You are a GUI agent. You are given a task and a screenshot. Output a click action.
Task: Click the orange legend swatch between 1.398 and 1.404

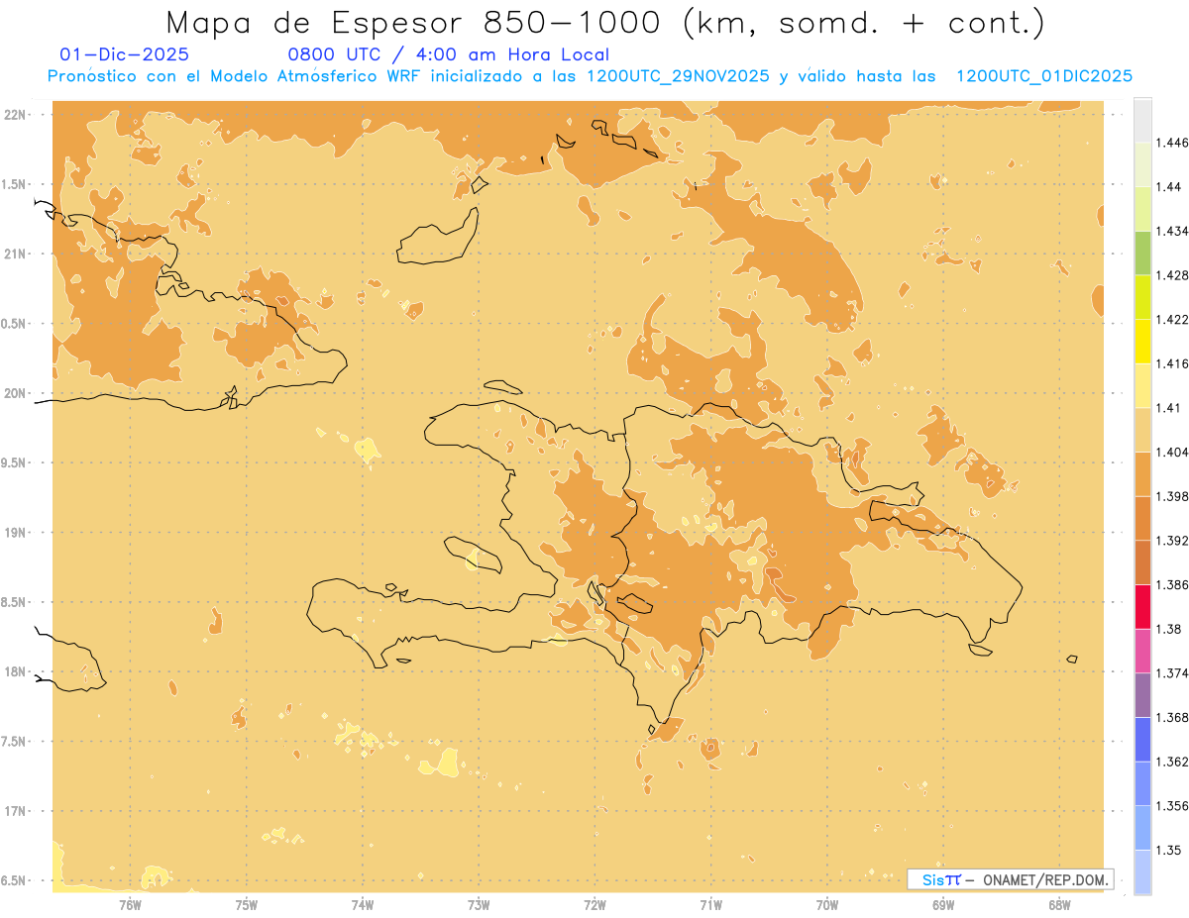click(1143, 474)
